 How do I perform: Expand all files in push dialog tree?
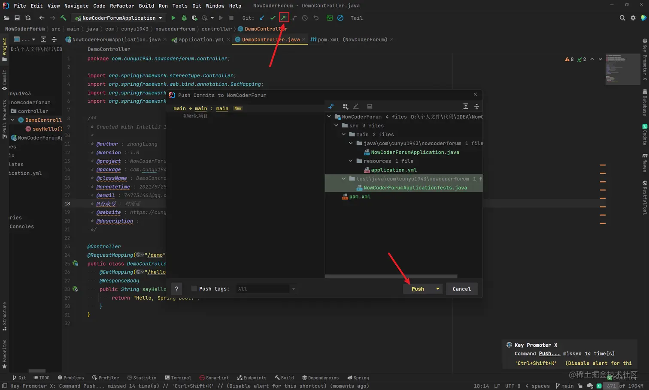pyautogui.click(x=466, y=106)
